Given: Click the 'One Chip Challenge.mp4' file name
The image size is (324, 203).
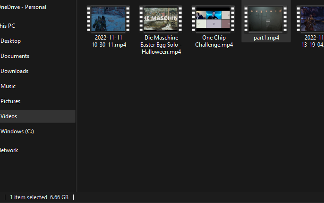Looking at the screenshot, I should click(214, 41).
